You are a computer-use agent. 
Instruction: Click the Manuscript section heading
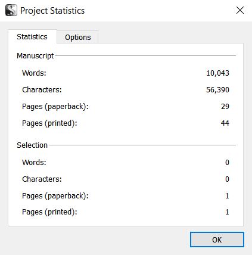click(35, 56)
